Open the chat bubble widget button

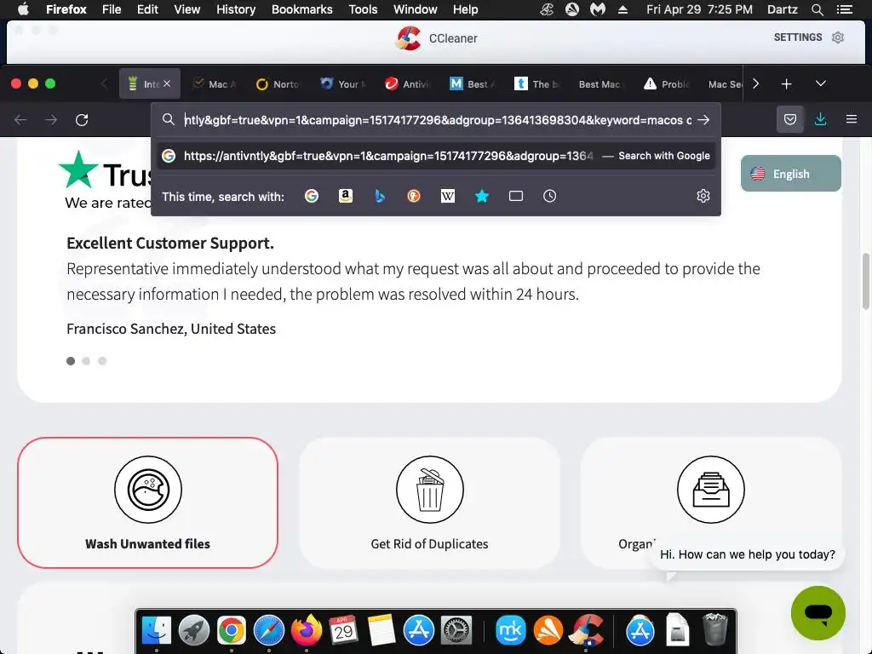coord(818,613)
